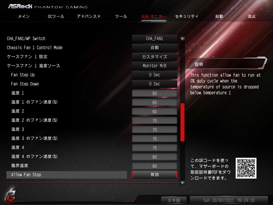Click the 日本語 language button
273x205 pixels.
pos(174,200)
